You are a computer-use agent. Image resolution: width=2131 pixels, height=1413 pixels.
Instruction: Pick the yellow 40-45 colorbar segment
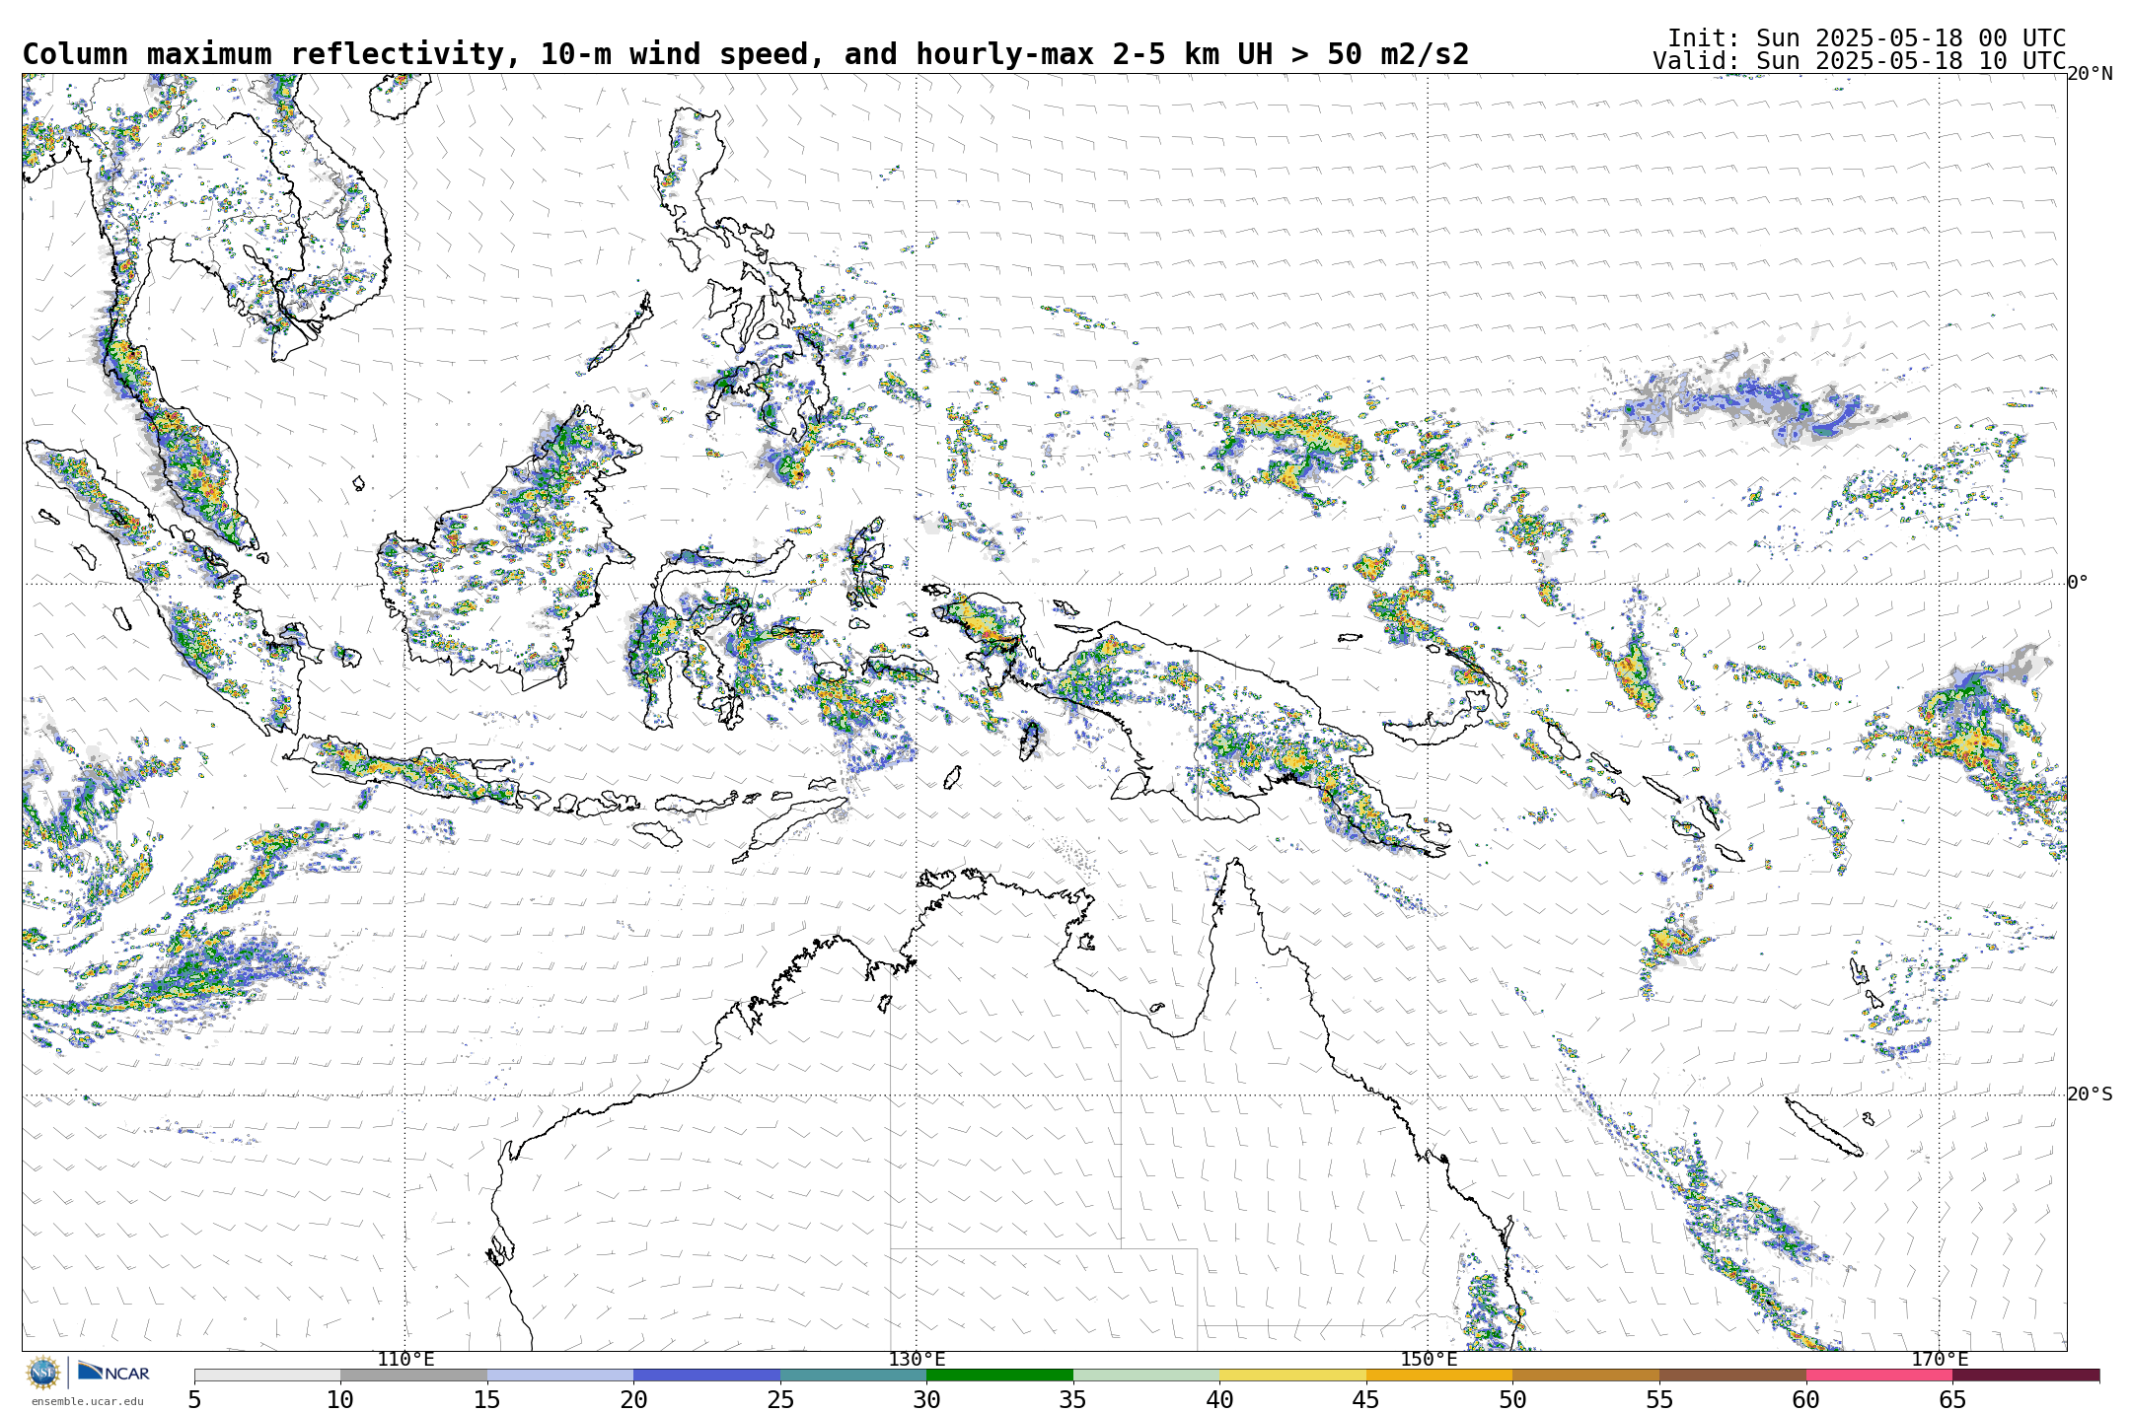pos(1292,1375)
